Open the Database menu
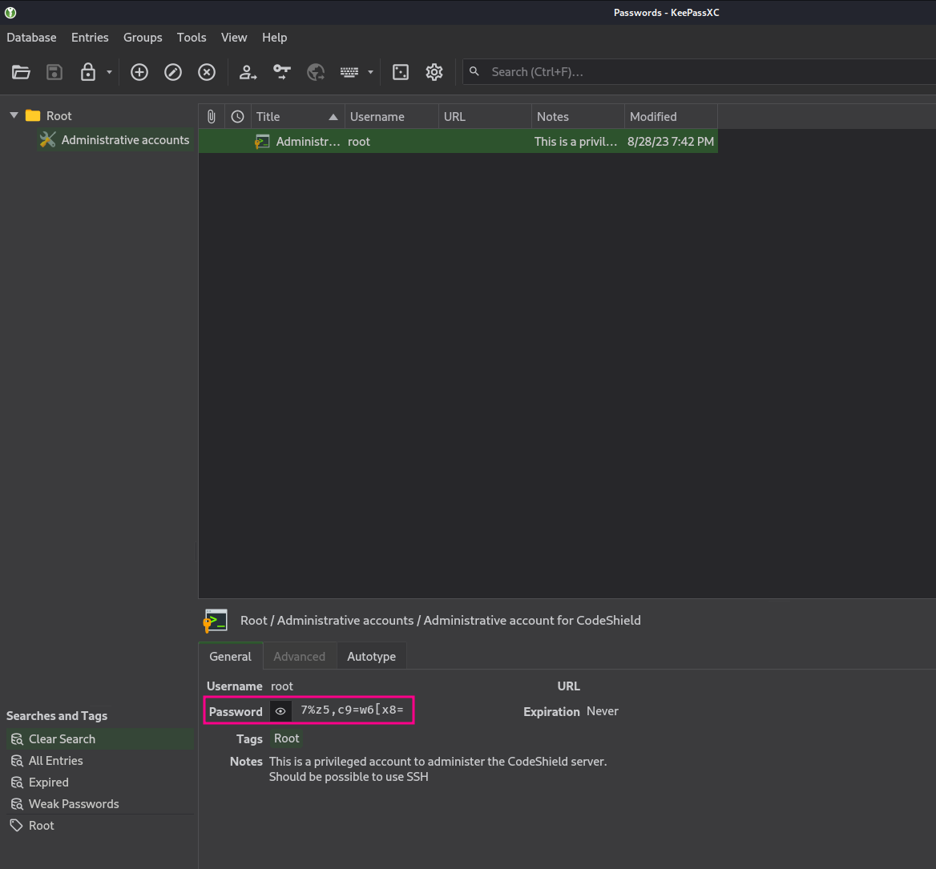The width and height of the screenshot is (936, 869). (31, 37)
